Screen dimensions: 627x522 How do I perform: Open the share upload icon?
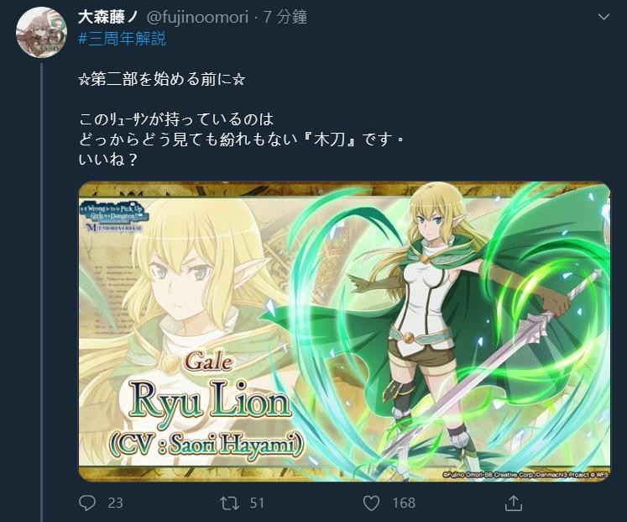point(514,503)
